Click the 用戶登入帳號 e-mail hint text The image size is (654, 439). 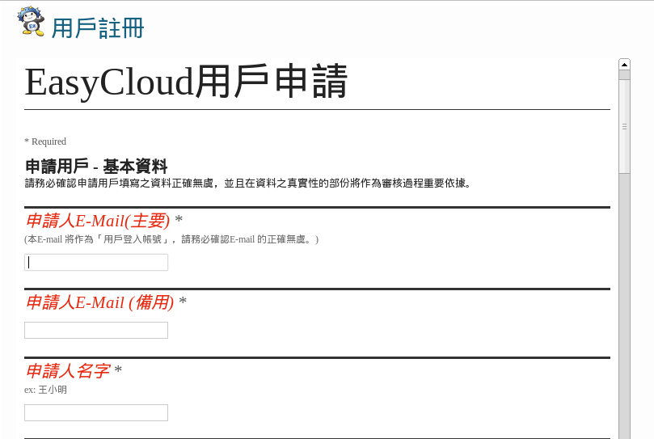point(171,239)
